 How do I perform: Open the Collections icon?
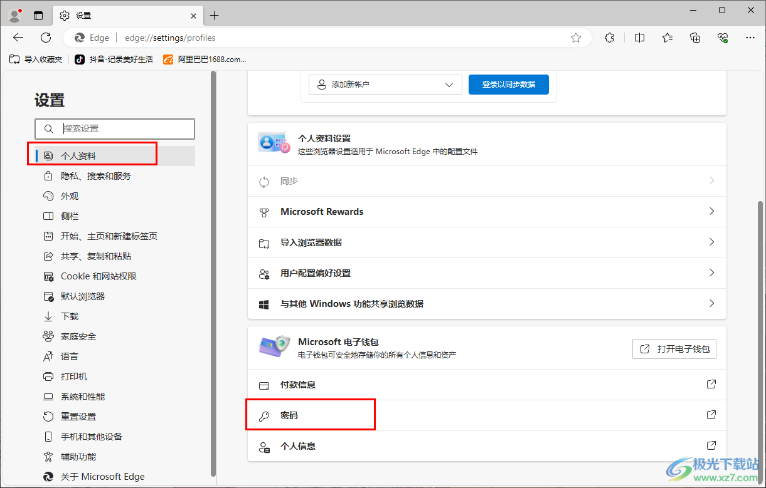click(x=695, y=38)
